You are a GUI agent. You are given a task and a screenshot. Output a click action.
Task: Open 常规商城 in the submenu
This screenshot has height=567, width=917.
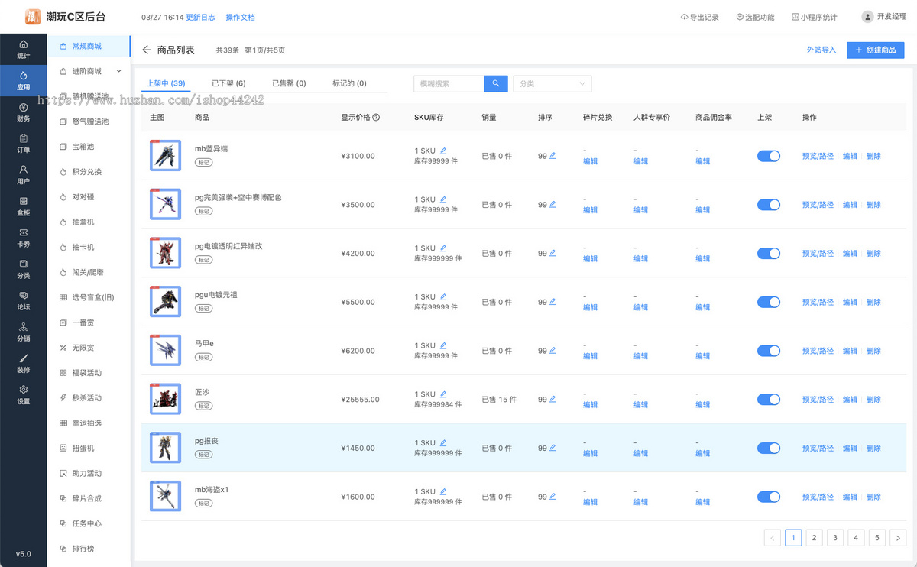[x=89, y=47]
